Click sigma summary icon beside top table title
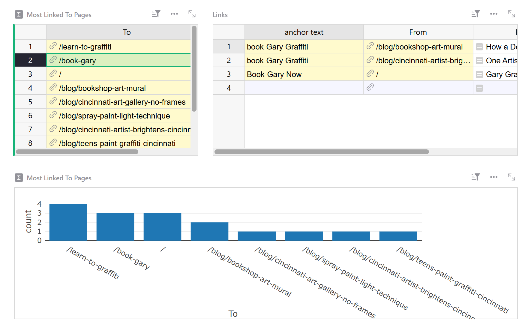 19,14
